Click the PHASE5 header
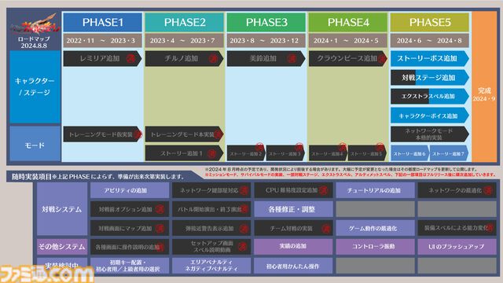The image size is (503, 283). (430, 22)
